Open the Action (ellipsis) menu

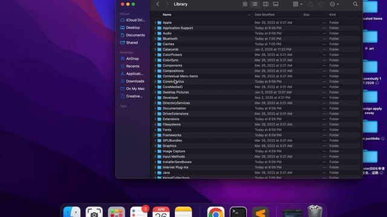[334, 4]
